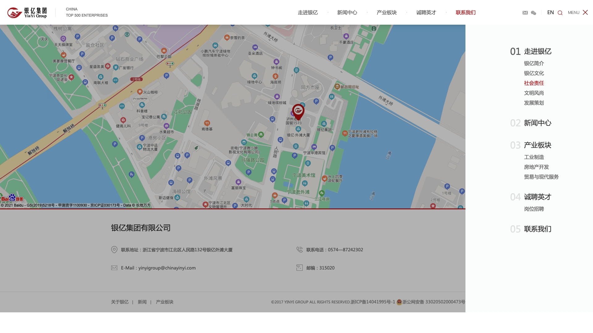Select 房地产开发 in side menu
Viewport: 593px width, 333px height.
point(536,167)
